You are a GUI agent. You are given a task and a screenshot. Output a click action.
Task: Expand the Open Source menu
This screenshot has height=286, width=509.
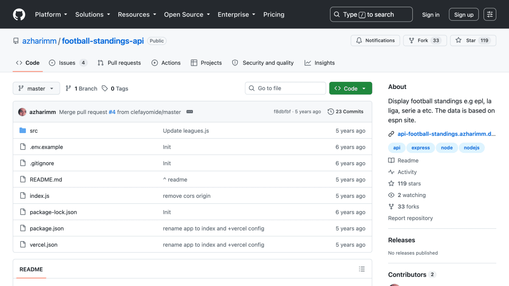pos(187,14)
